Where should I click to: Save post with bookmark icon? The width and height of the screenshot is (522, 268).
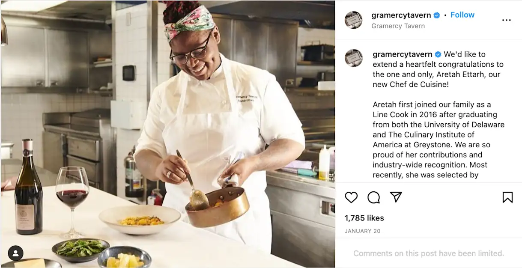[x=507, y=197]
